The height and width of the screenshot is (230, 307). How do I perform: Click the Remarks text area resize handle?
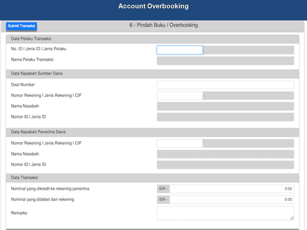[292, 218]
